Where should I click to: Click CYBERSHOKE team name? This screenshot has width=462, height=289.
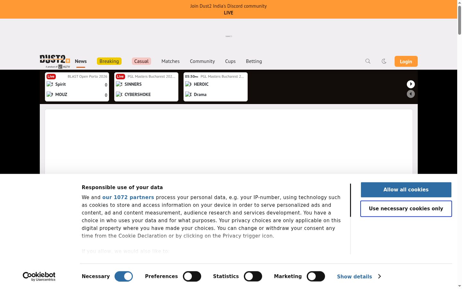point(138,94)
